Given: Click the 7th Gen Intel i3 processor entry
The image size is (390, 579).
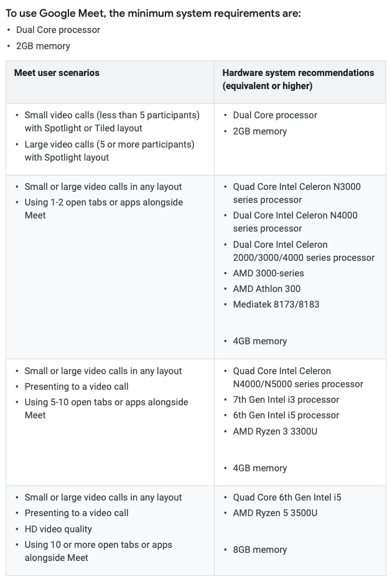Looking at the screenshot, I should coord(286,400).
